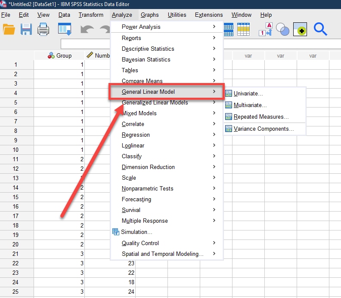This screenshot has height=298, width=341.
Task: Click the Search magnifier icon
Action: pos(320,29)
